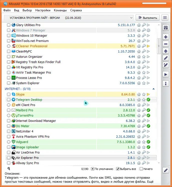Click the splitter dots above description

[81, 166]
